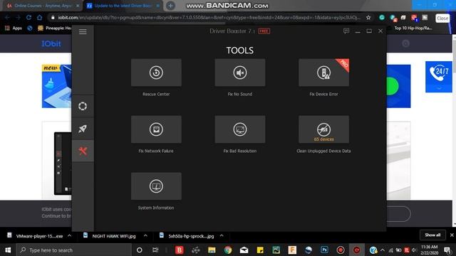456x256 pixels.
Task: Open the Apps bookmarks shortcut
Action: [14, 28]
